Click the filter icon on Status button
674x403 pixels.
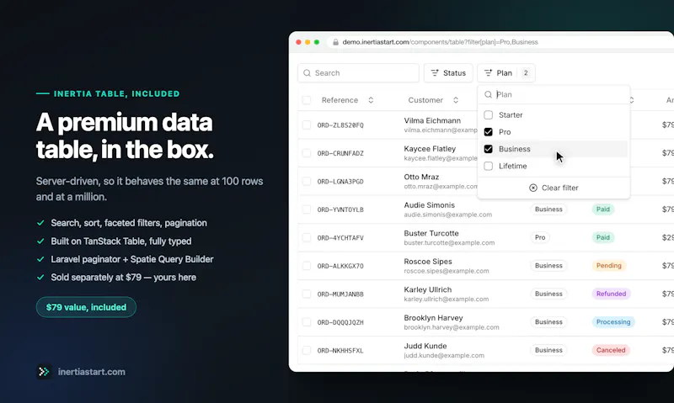pyautogui.click(x=435, y=73)
